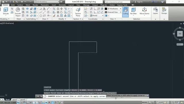This screenshot has width=184, height=104.
Task: Expand the Modify panel
Action: point(62,19)
